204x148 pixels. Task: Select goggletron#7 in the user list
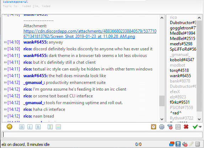pos(183,28)
